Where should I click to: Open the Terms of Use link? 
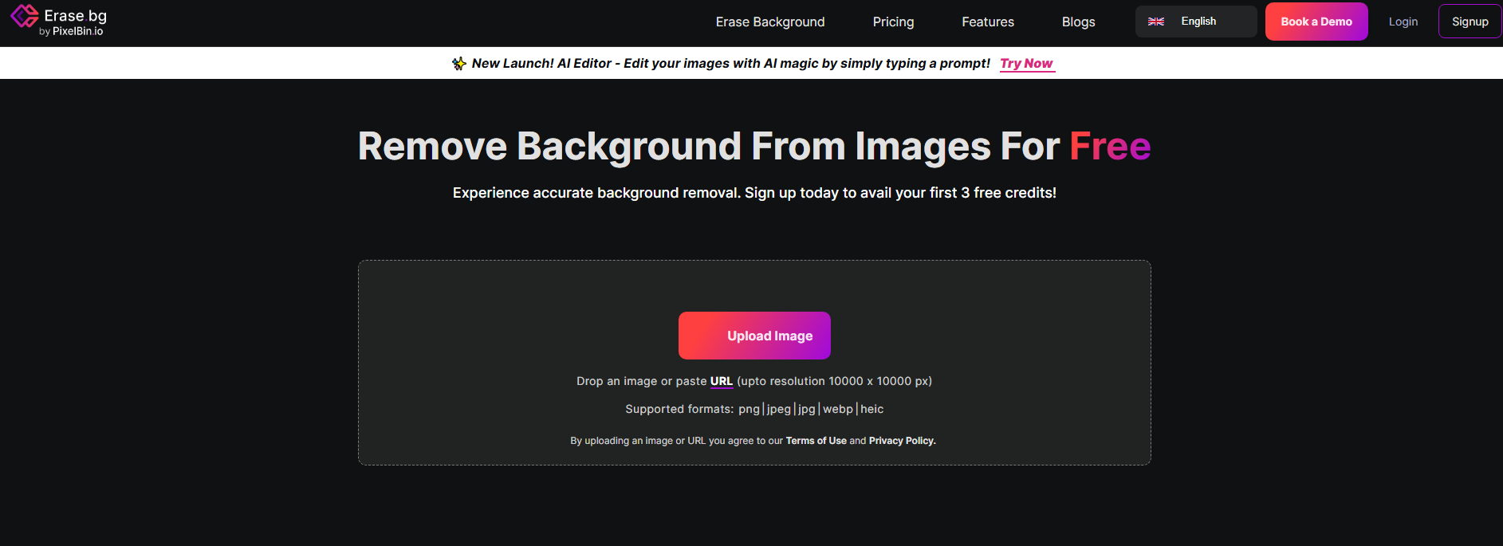(816, 441)
